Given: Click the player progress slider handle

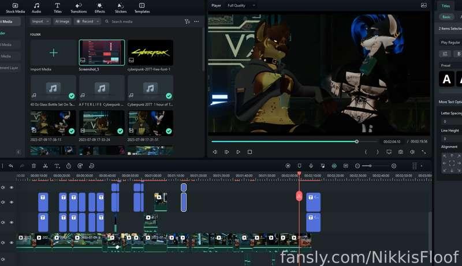Looking at the screenshot, I should (356, 141).
